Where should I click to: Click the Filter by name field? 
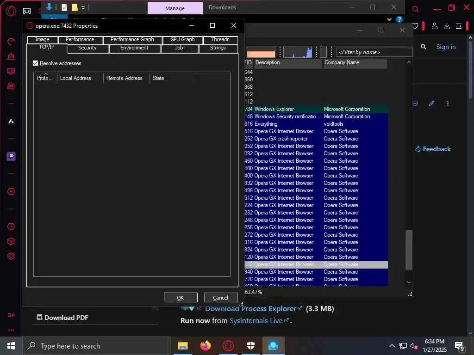click(x=374, y=52)
